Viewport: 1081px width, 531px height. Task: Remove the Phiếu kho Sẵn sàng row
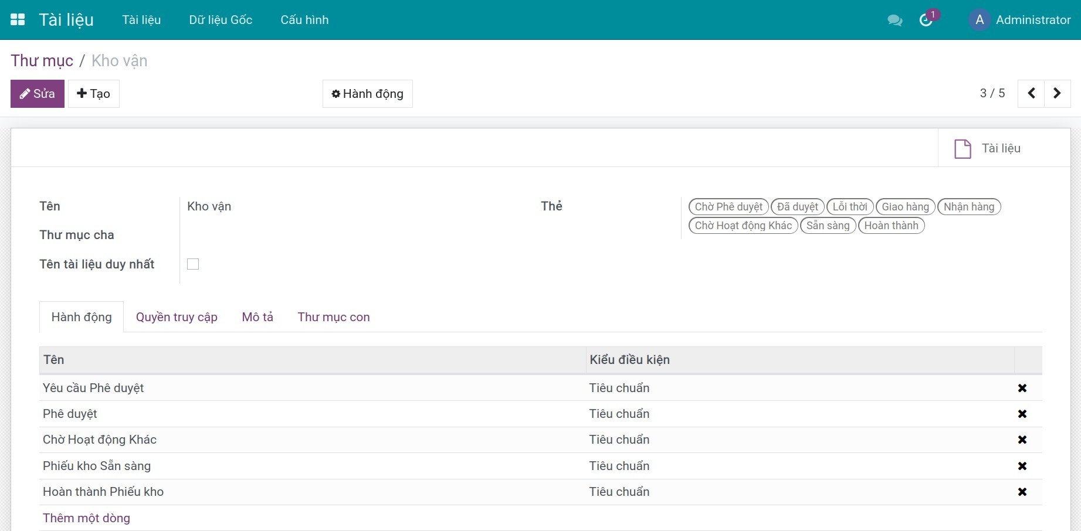tap(1022, 466)
